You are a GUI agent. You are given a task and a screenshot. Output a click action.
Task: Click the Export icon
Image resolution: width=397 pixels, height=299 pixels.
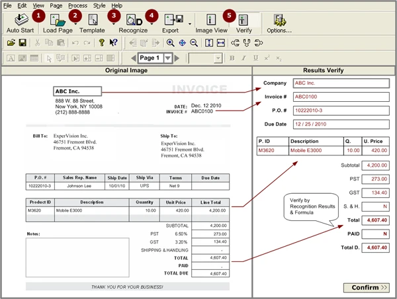click(174, 20)
